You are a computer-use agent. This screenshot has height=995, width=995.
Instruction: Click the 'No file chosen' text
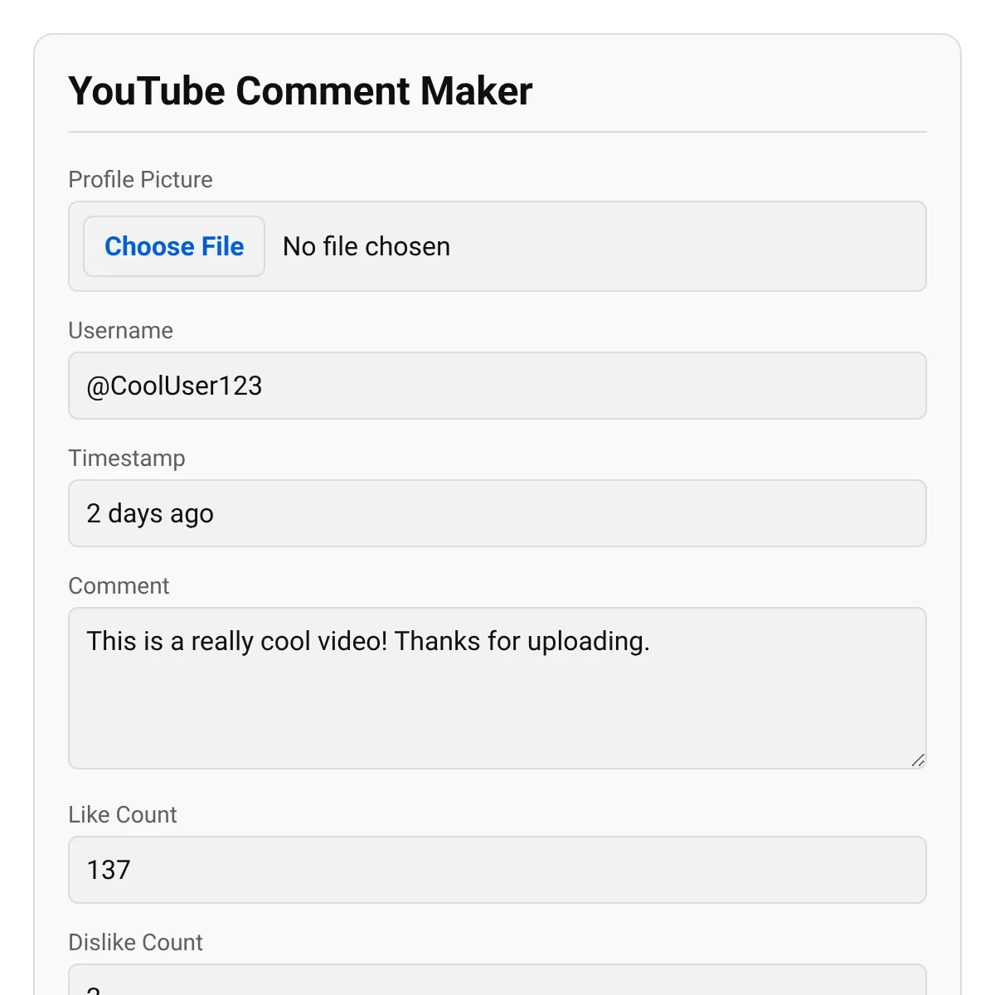(366, 246)
